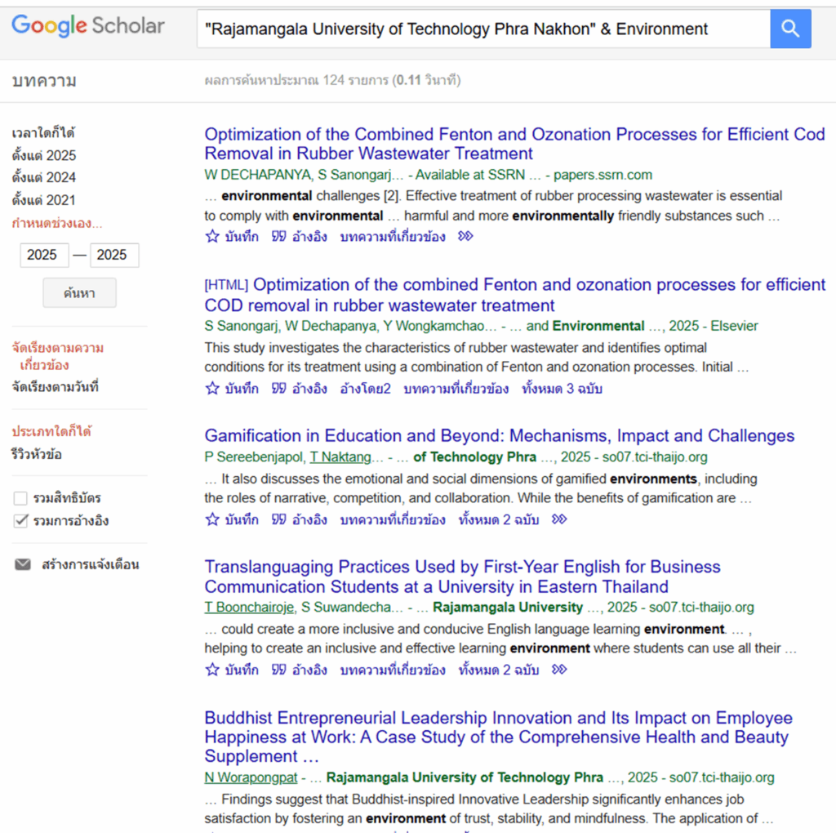The image size is (836, 833).
Task: Click the Google Scholar logo
Action: tap(88, 26)
